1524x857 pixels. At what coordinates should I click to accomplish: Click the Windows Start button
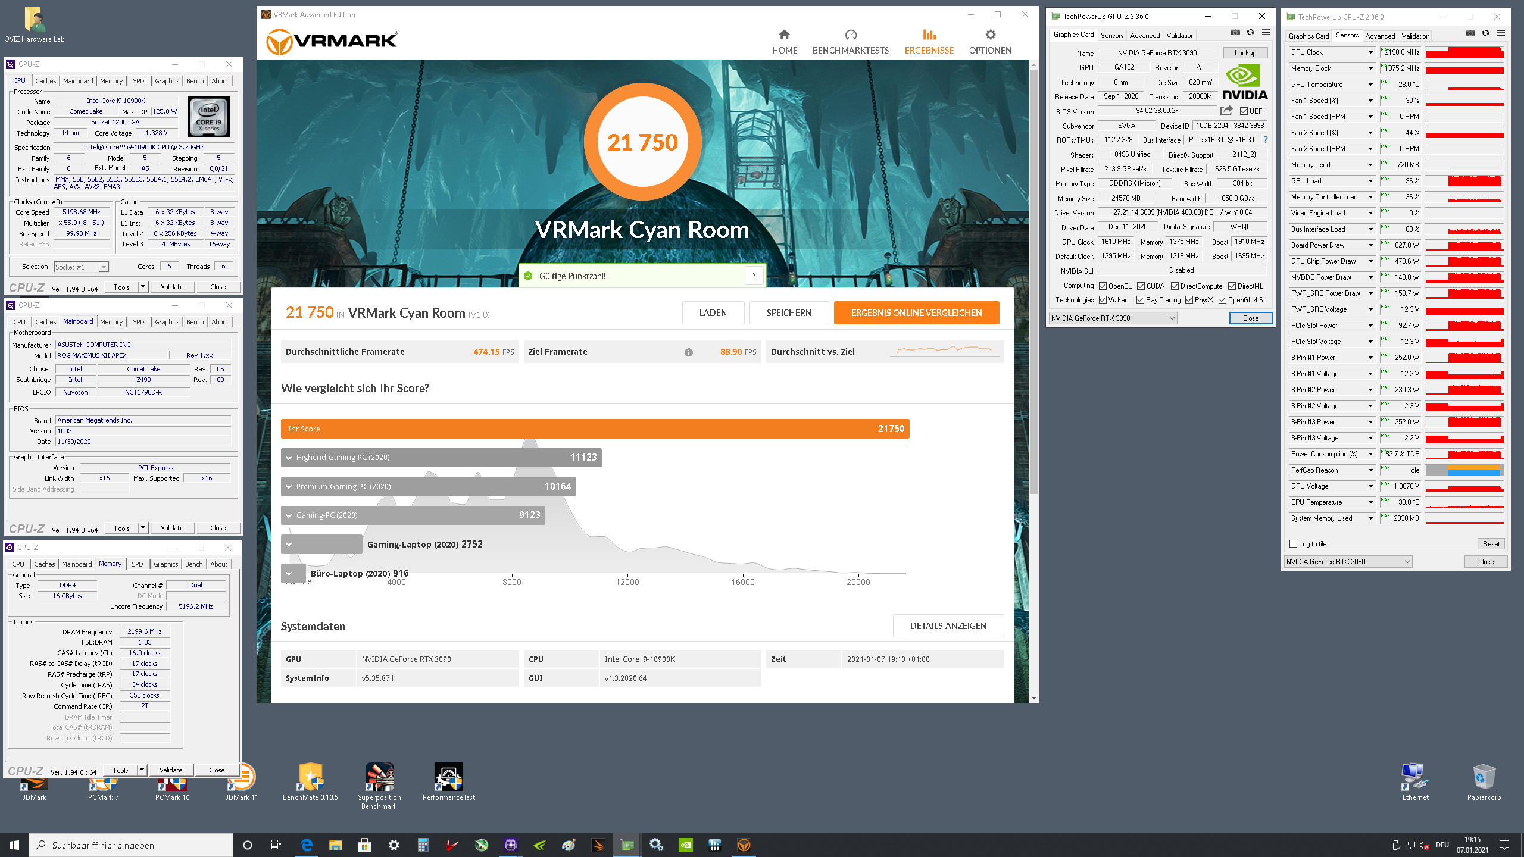[x=14, y=845]
